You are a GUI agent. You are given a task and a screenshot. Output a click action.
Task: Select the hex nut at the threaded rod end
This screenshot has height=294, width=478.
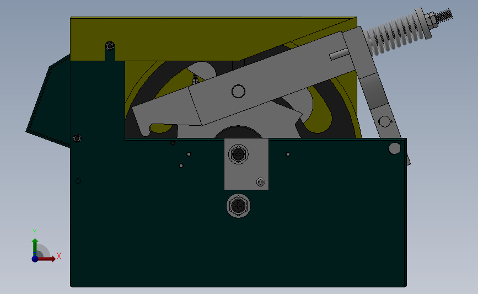[431, 19]
